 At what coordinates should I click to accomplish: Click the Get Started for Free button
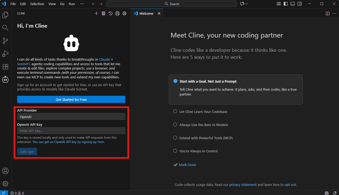(x=71, y=100)
